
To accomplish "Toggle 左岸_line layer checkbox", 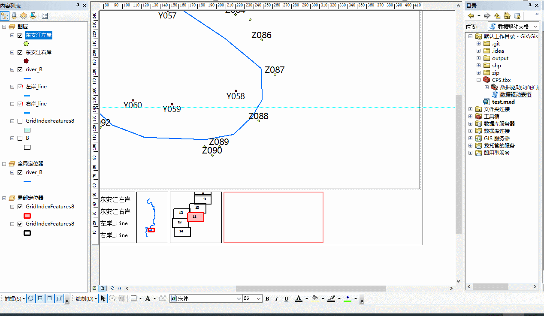I will [x=20, y=87].
